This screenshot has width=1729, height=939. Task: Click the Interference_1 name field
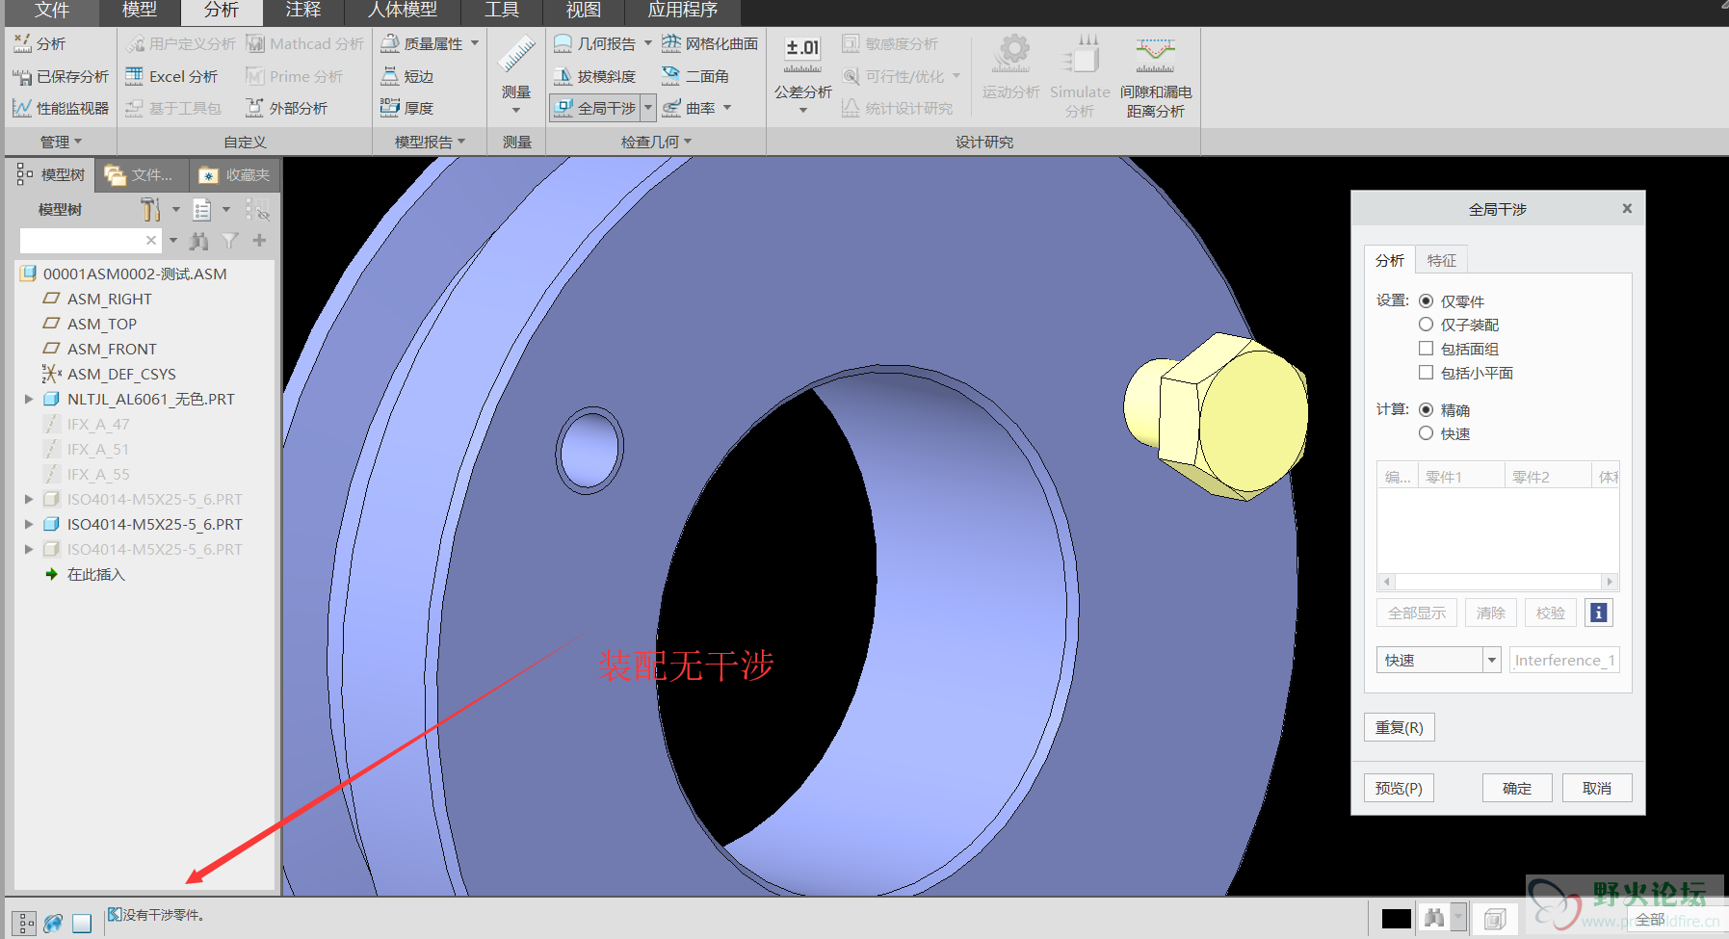(x=1564, y=660)
